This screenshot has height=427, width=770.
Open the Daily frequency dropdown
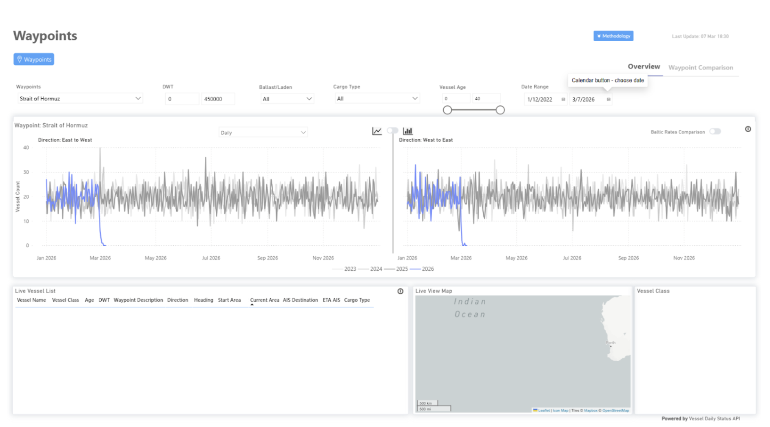click(263, 132)
